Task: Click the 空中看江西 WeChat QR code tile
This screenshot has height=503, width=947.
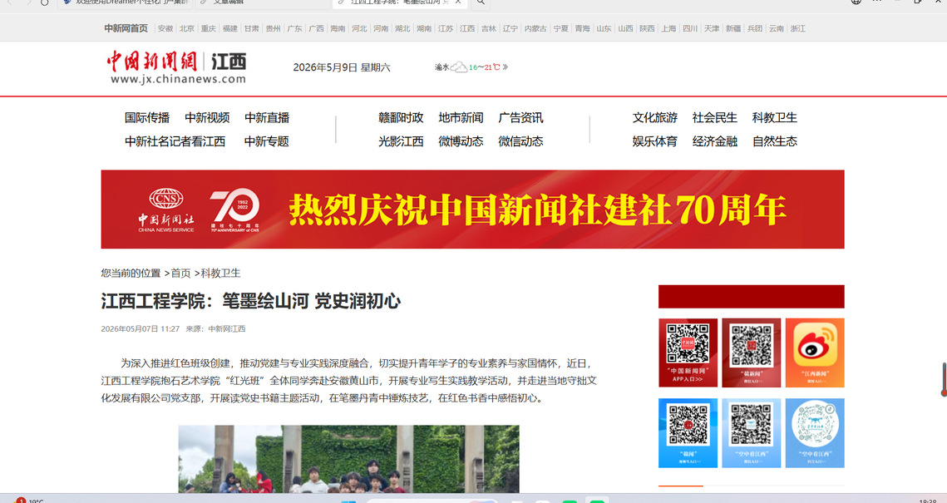Action: point(752,433)
